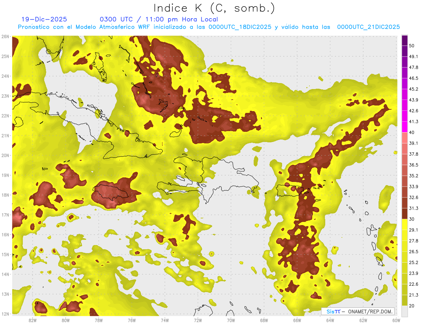421x325 pixels.
Task: Select the "47.8" color scale value
Action: 414,67
